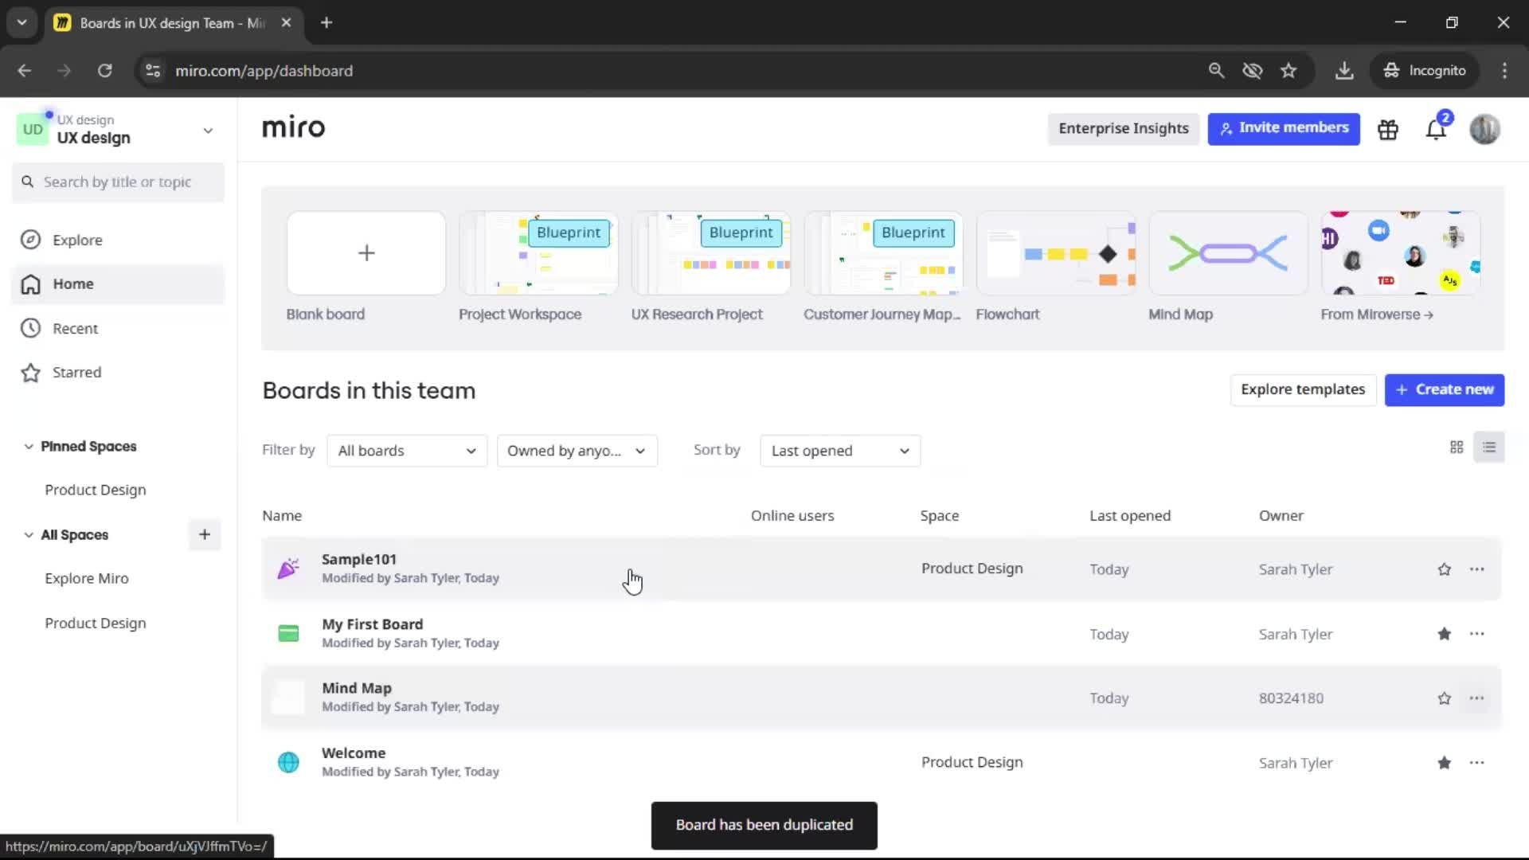Image resolution: width=1529 pixels, height=860 pixels.
Task: Switch to grid view layout
Action: (x=1457, y=448)
